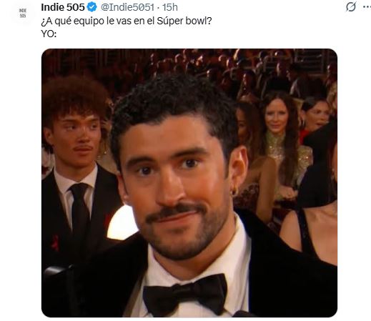
Task: Click the black bow tie in photo
Action: pos(185,295)
